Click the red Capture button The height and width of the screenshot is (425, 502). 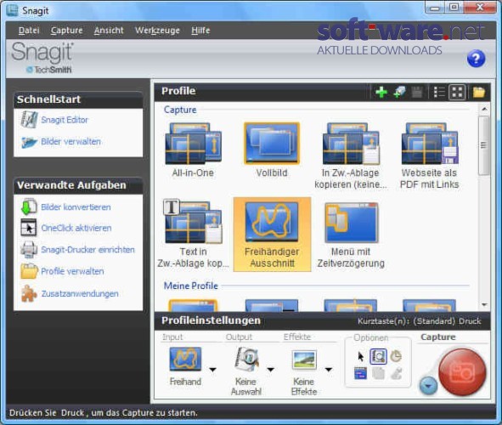462,372
